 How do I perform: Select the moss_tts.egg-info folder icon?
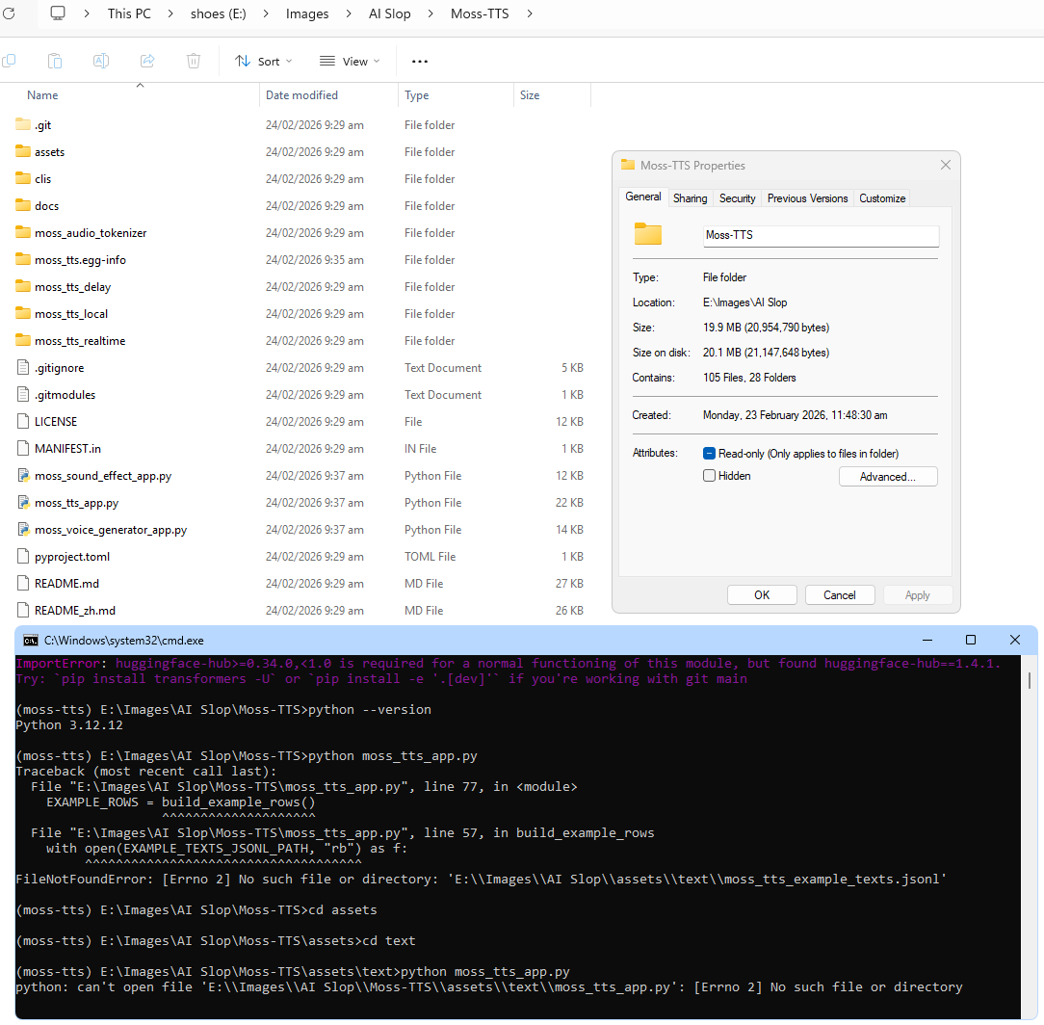pyautogui.click(x=23, y=259)
